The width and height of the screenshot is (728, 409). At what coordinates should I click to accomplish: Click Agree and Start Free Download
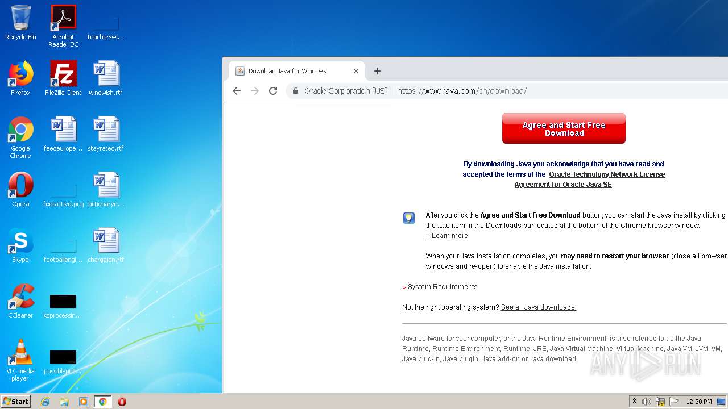[x=564, y=128]
